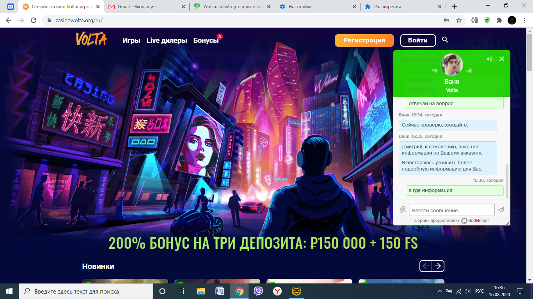
Task: Click the chat window resize grip
Action: (x=508, y=223)
